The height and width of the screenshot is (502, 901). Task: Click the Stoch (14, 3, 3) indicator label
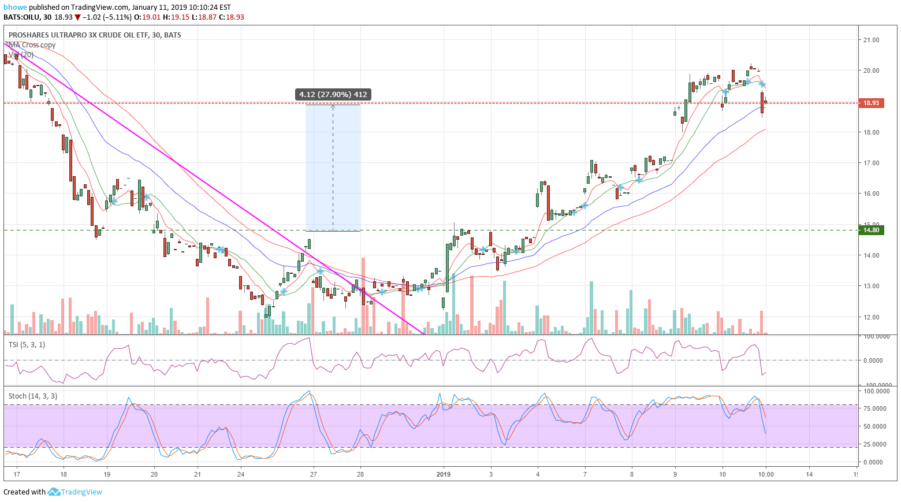point(32,396)
